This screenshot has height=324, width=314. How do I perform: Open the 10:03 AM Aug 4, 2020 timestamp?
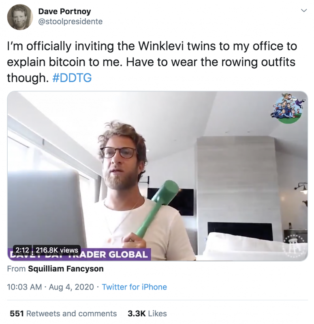coord(50,287)
